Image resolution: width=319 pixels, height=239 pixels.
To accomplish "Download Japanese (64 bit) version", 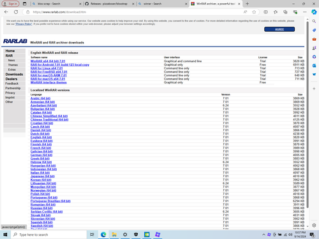I will [43, 177].
